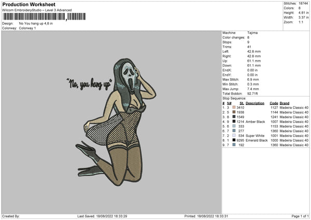
Task: Click the blue swatch beside stitch count 277
Action: pos(234,131)
